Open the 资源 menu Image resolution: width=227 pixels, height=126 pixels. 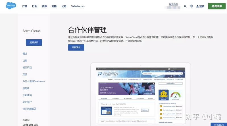tap(44, 6)
